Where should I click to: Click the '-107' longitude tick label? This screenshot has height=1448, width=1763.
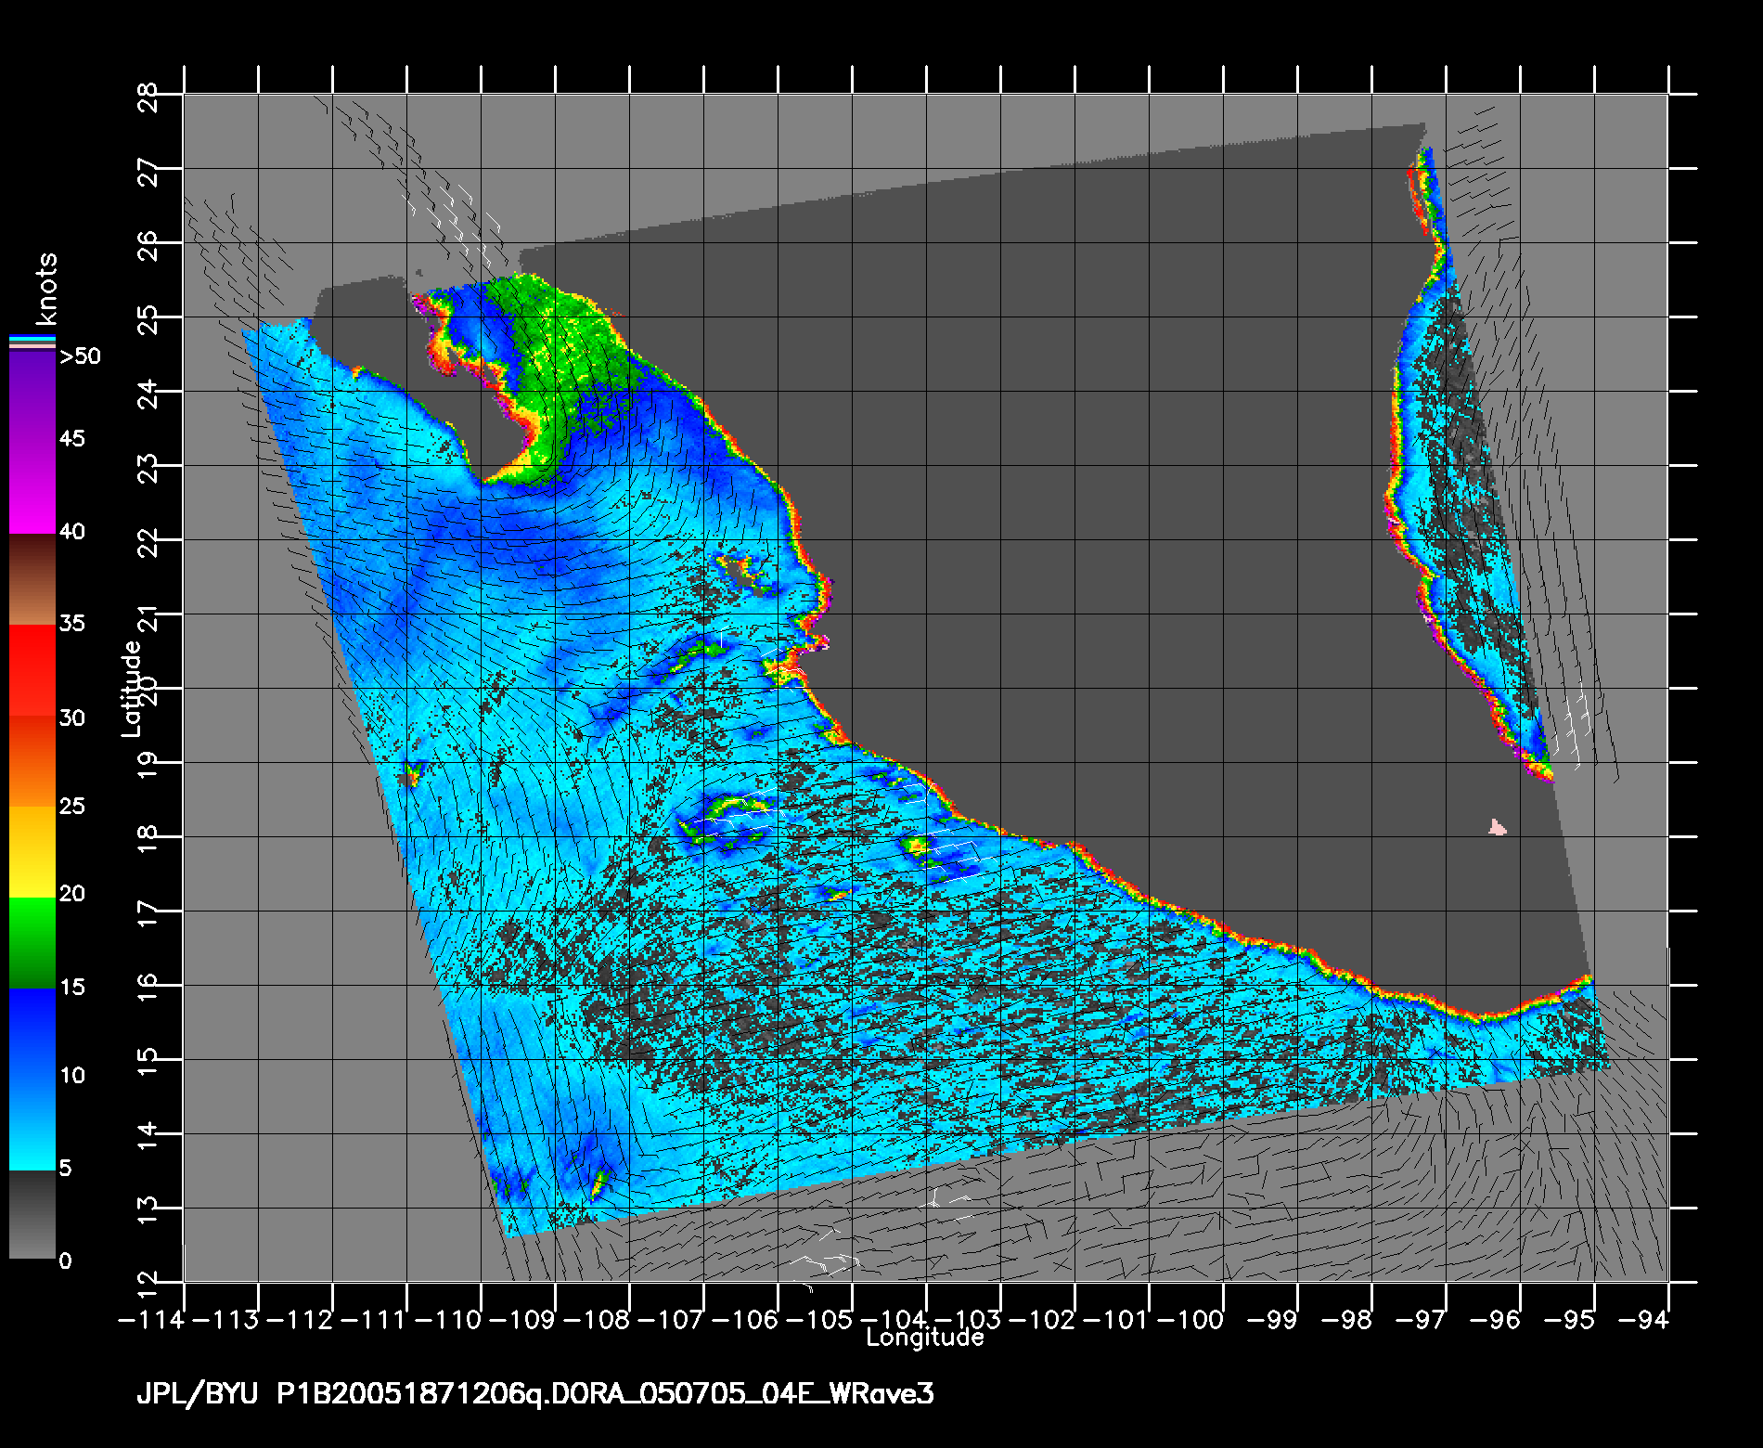(671, 1321)
